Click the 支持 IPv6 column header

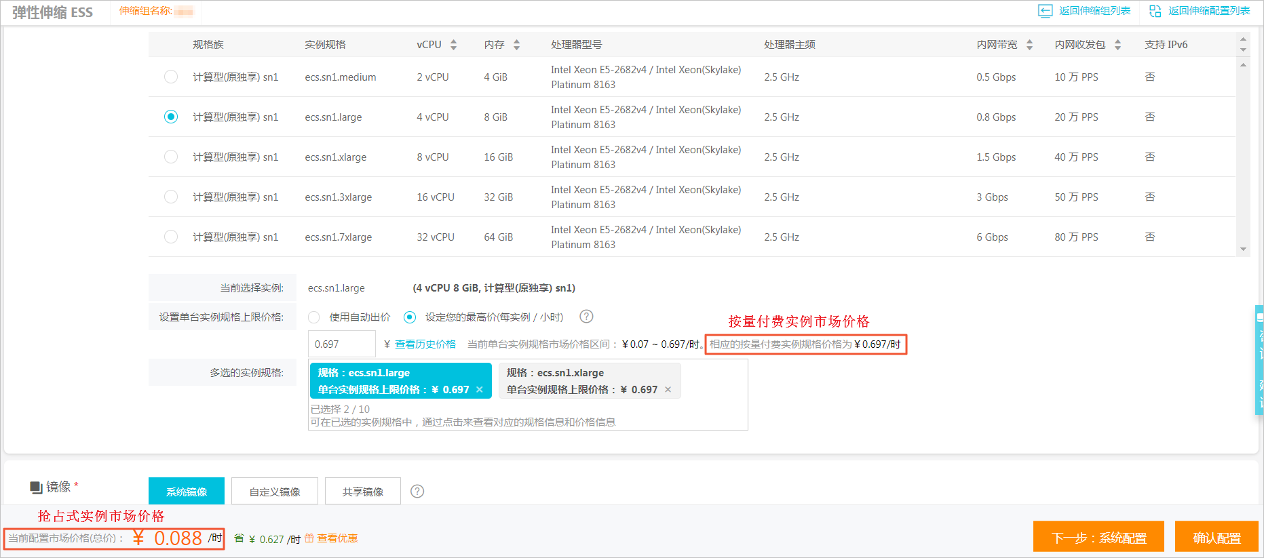(1166, 45)
